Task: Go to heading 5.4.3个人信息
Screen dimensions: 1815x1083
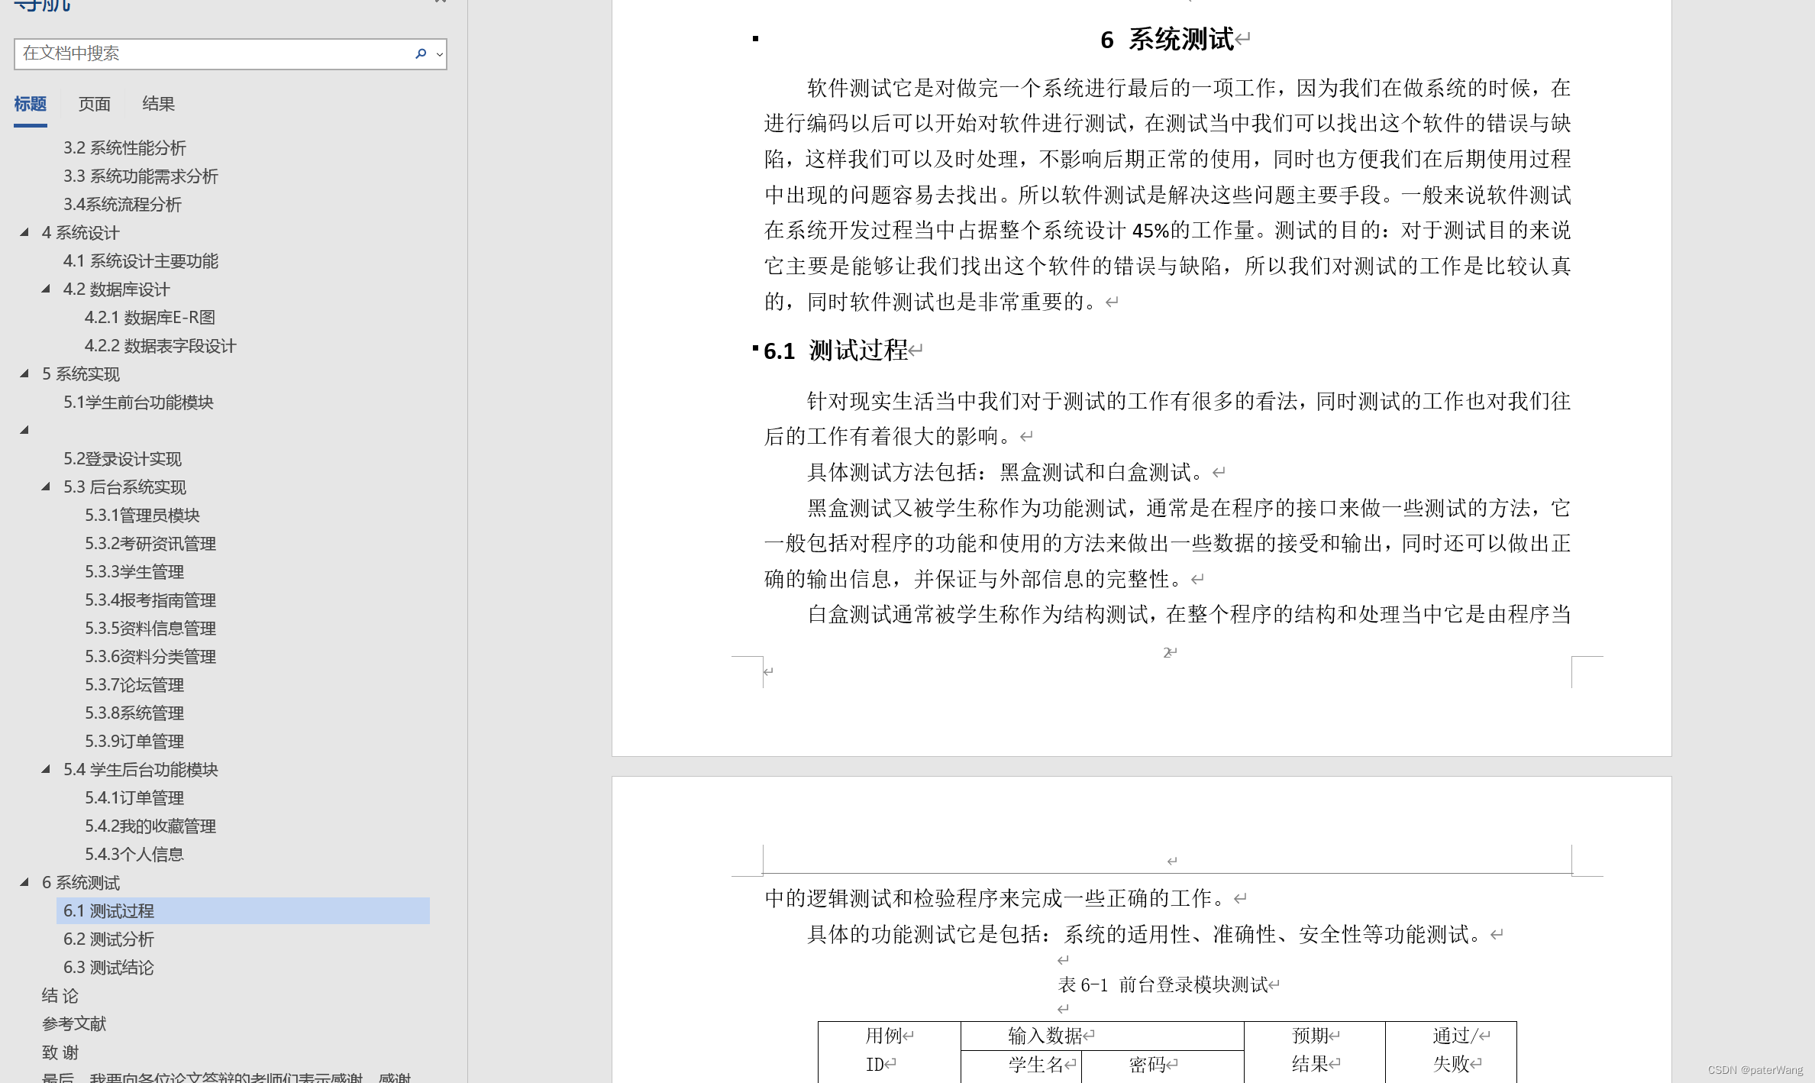Action: [134, 854]
